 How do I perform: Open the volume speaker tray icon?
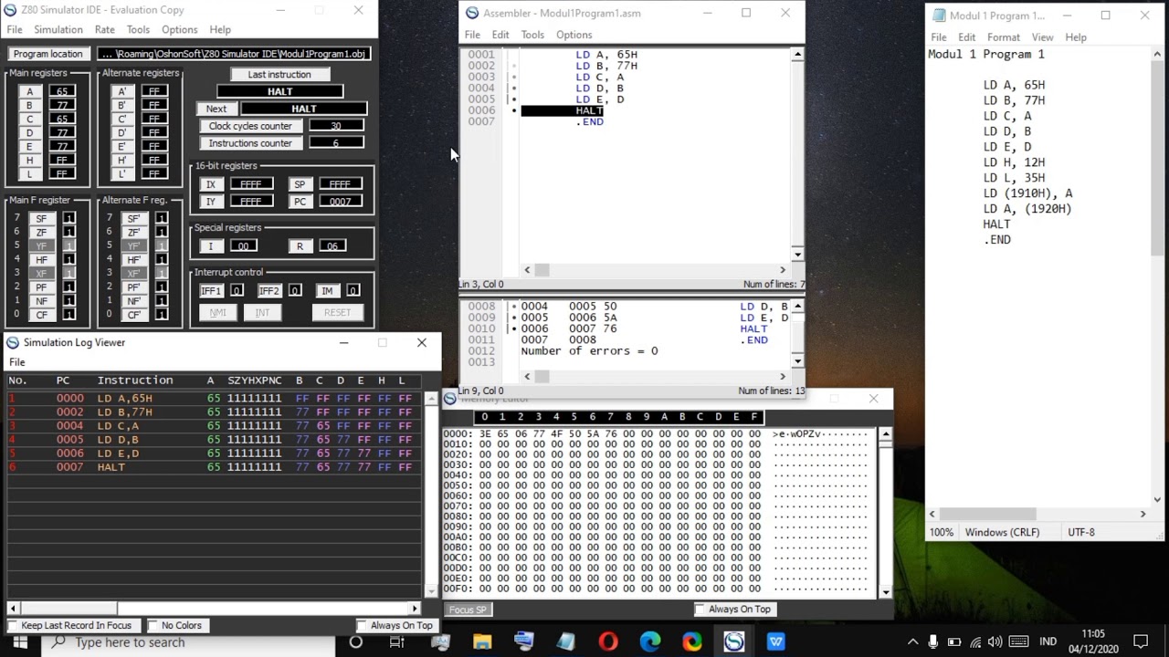click(995, 642)
